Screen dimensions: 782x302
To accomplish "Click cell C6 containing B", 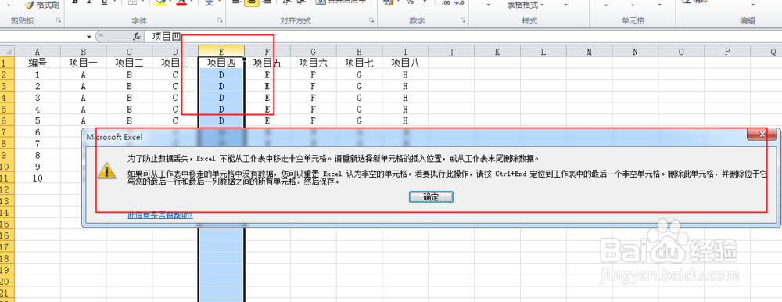I will click(129, 120).
